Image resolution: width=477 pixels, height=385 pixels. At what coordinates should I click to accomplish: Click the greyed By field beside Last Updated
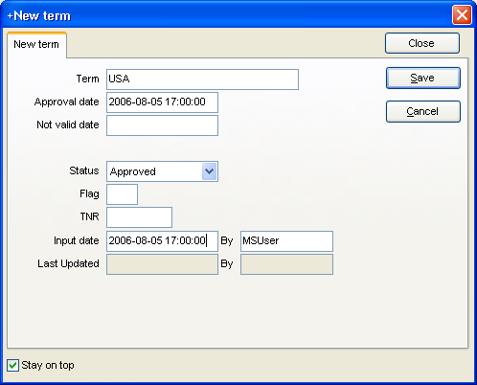point(286,264)
